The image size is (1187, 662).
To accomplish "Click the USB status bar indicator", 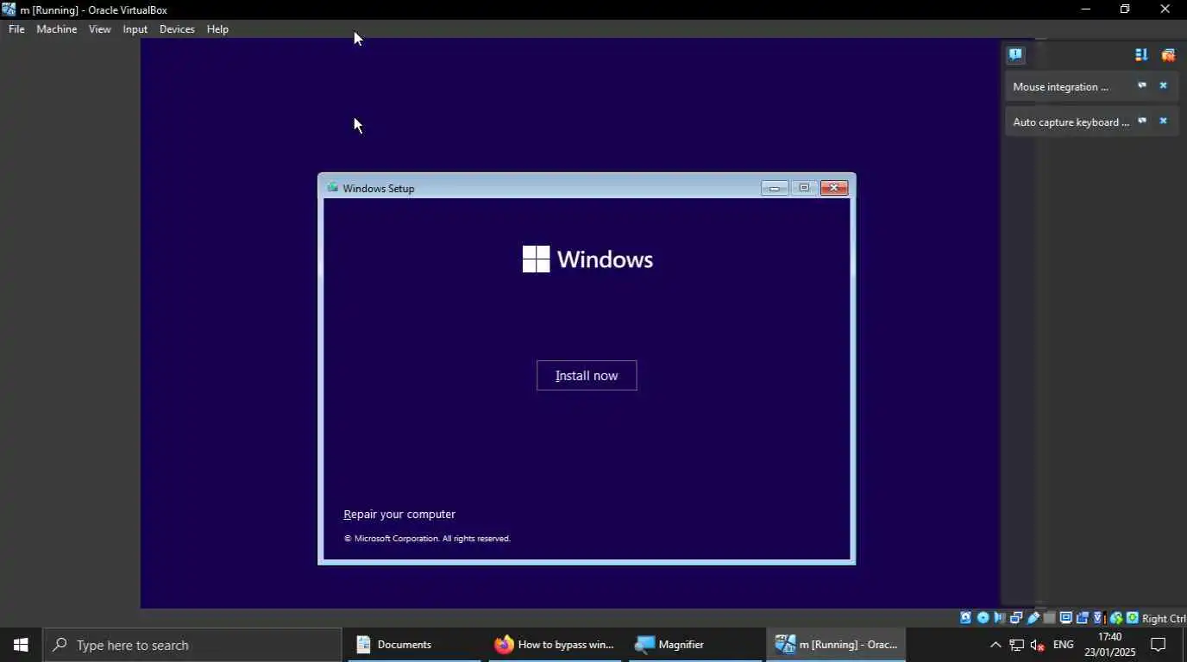I will 1033,618.
